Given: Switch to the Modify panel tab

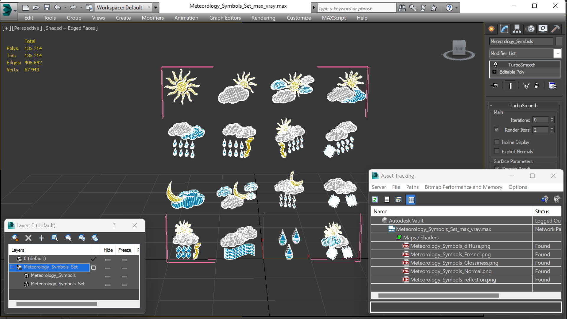Looking at the screenshot, I should tap(504, 29).
